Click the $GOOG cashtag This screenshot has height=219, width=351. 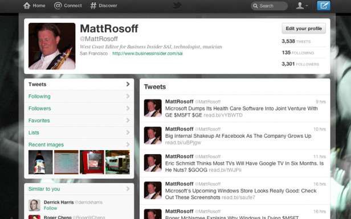198,170
